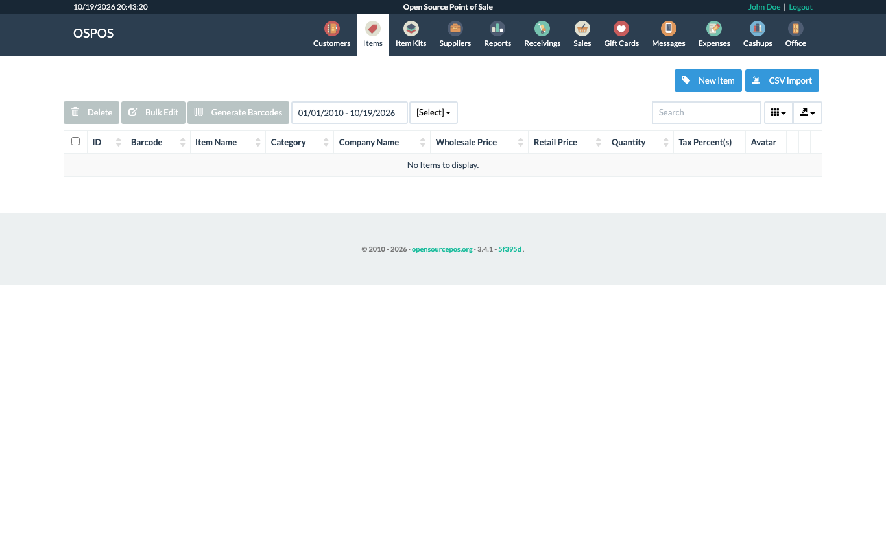Open the Cashups module icon
886x558 pixels.
[x=758, y=29]
